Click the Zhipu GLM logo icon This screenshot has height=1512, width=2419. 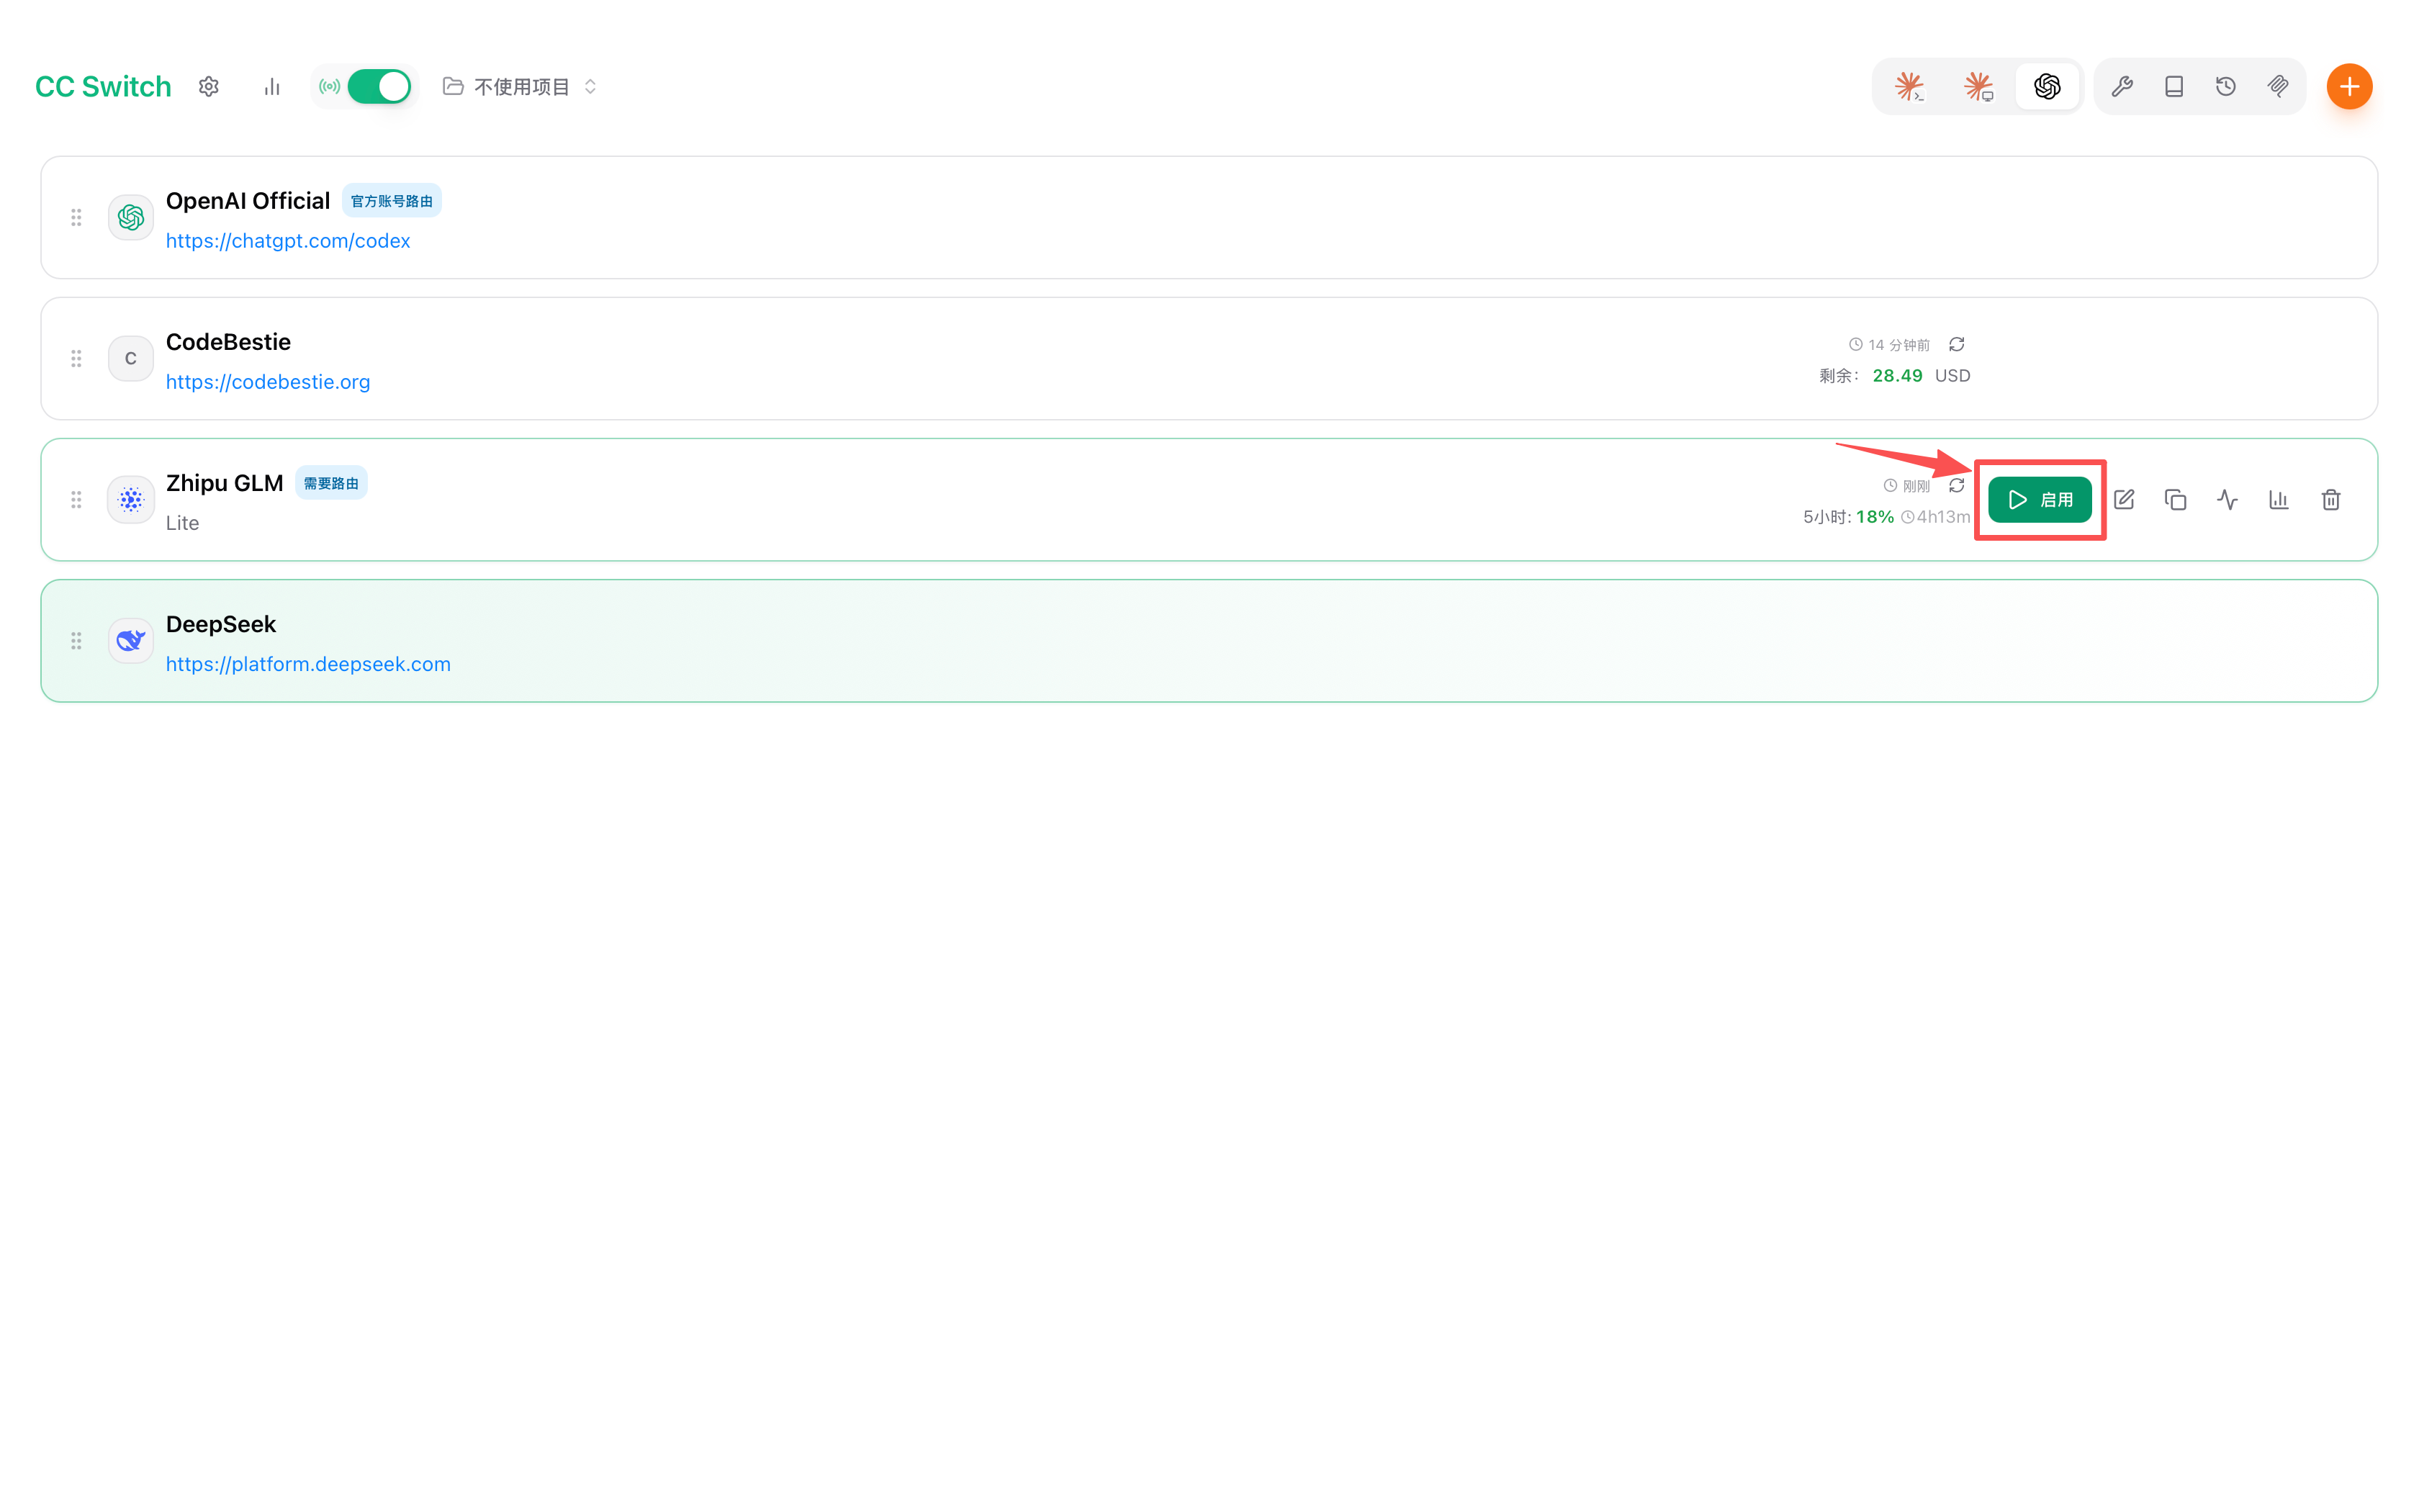[131, 499]
